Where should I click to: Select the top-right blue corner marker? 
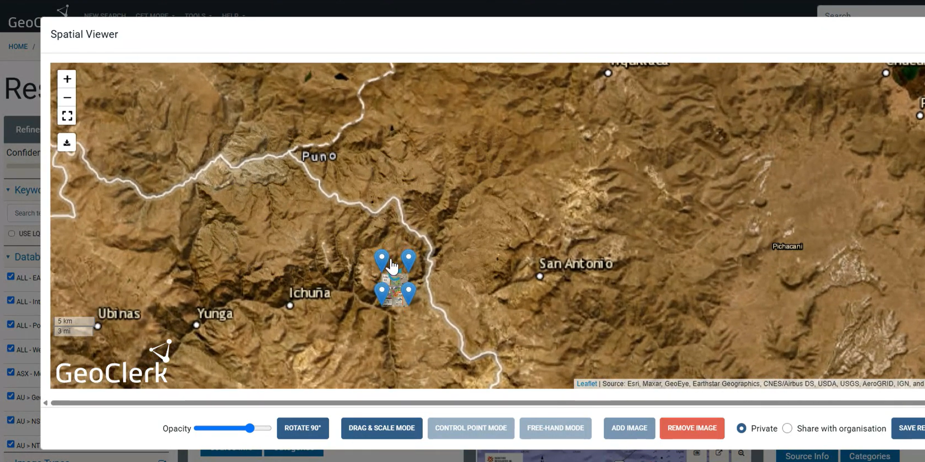pos(409,260)
